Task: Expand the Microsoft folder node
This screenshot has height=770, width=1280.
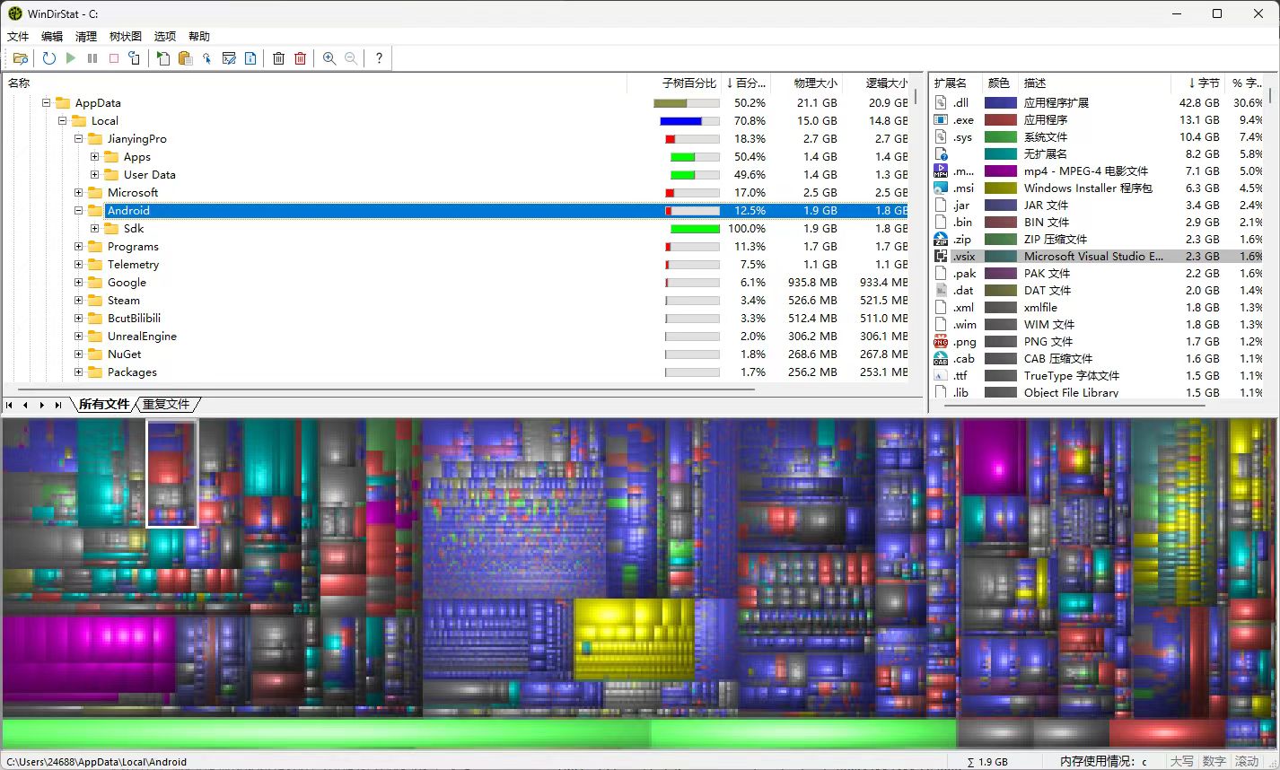Action: click(79, 193)
